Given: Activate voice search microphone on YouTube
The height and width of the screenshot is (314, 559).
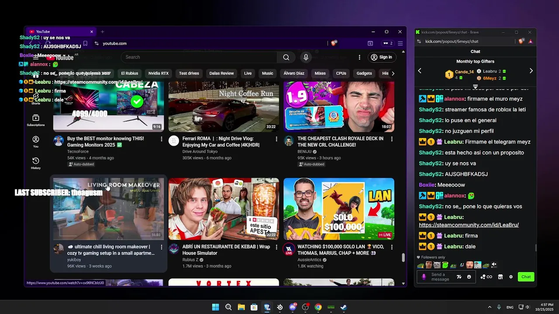Looking at the screenshot, I should pyautogui.click(x=306, y=57).
